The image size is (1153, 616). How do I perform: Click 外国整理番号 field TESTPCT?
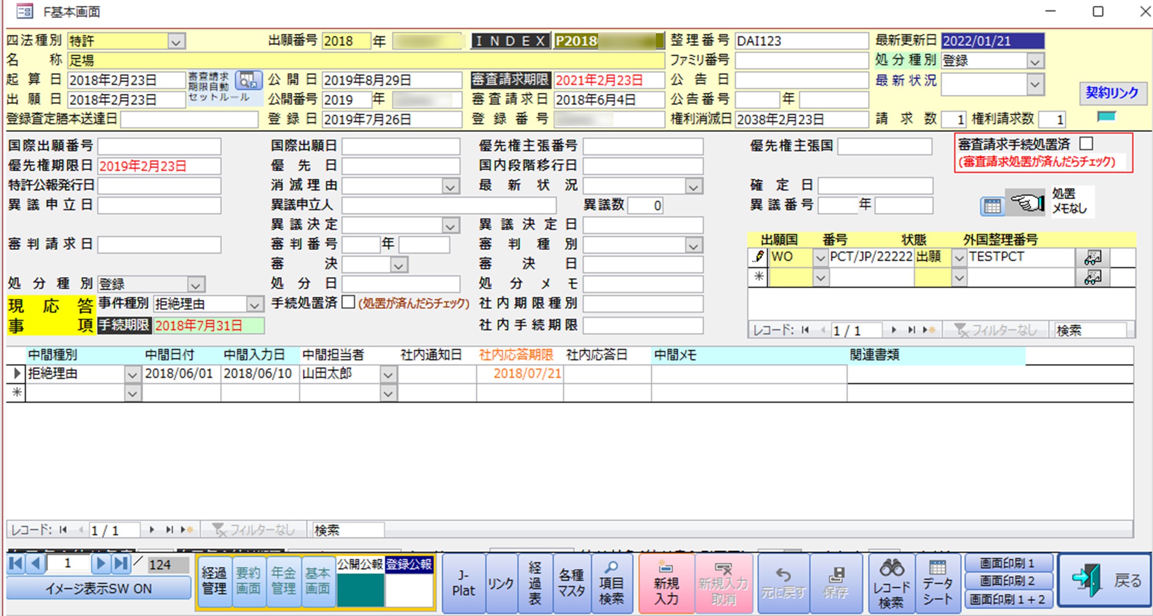point(1021,257)
